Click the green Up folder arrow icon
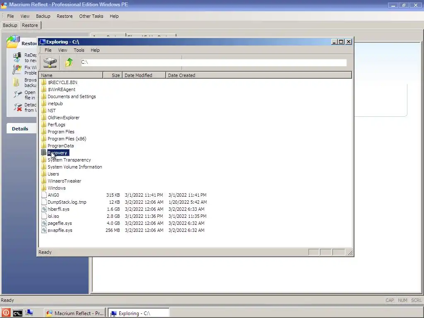Screen dimensions: 424x318 [69, 63]
